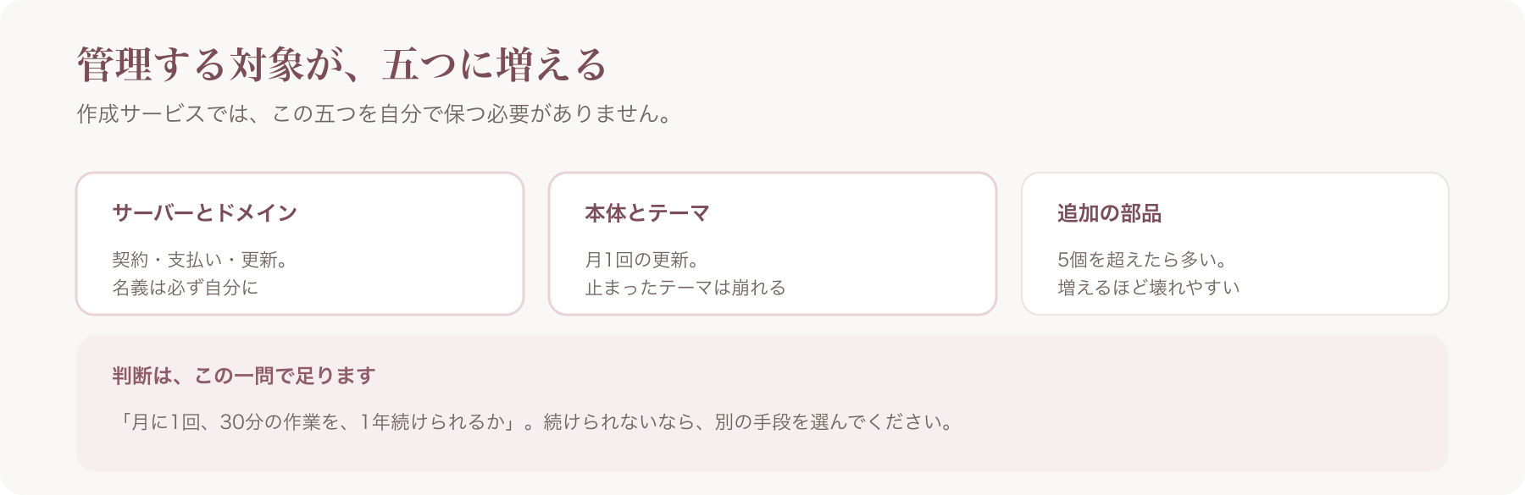The image size is (1525, 495).
Task: Click the line 名義は必ず自分に
Action: point(186,288)
